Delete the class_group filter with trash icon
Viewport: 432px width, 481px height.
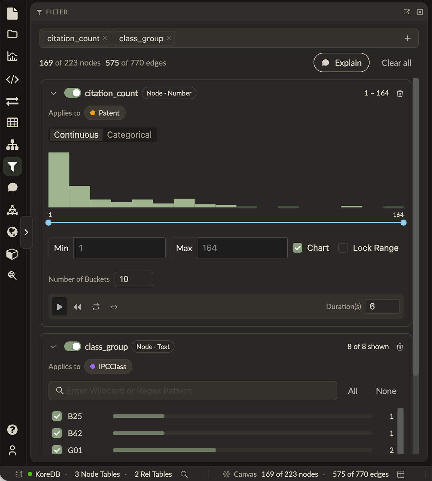click(x=400, y=347)
